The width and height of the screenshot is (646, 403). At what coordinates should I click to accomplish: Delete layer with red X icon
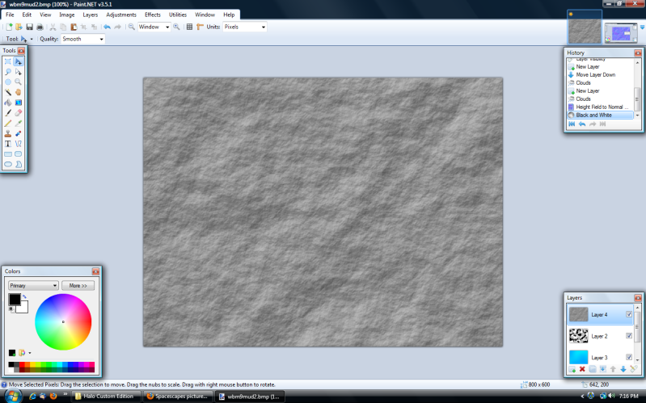coord(582,369)
